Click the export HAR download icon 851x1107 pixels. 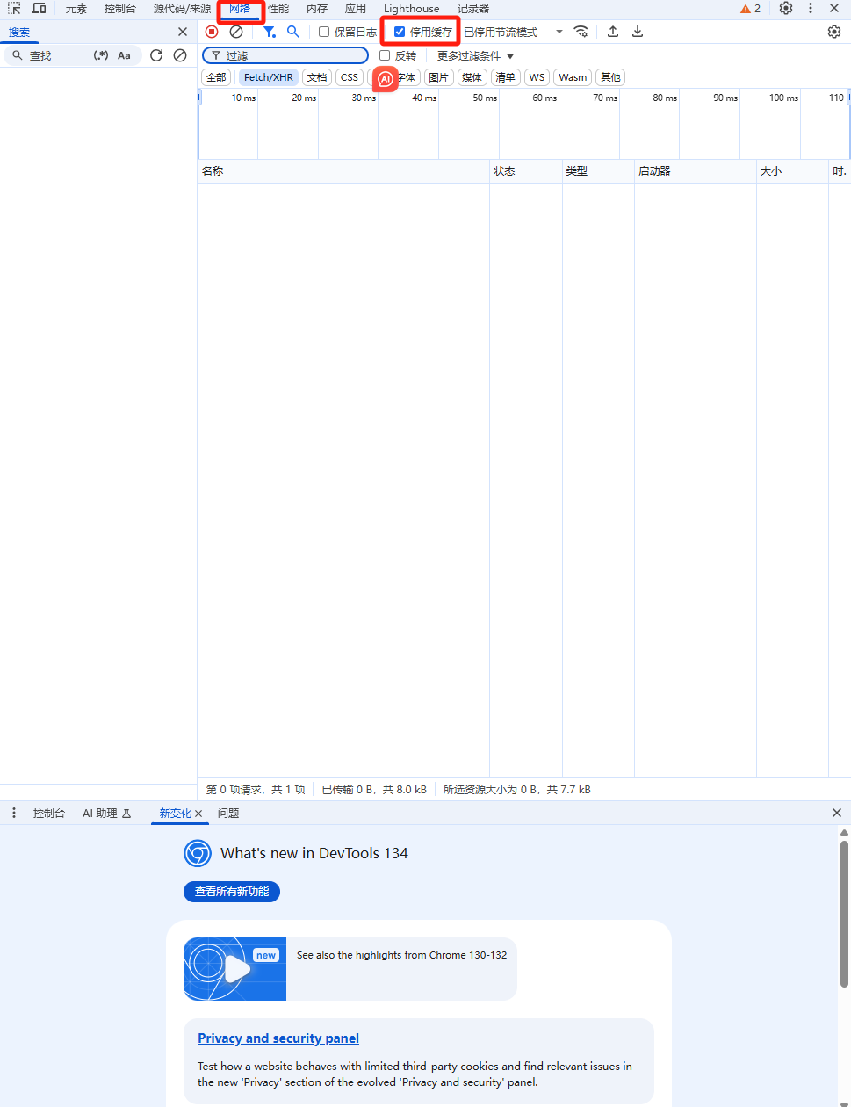[x=638, y=32]
